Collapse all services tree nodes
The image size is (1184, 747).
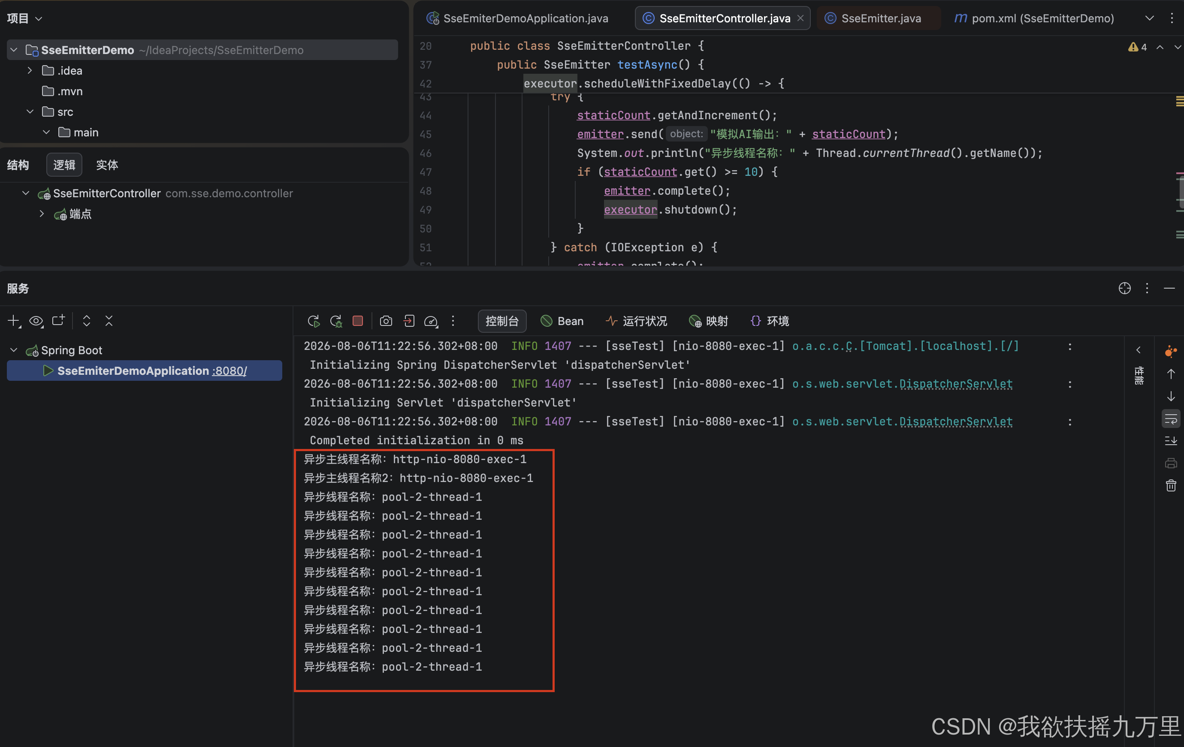coord(109,321)
